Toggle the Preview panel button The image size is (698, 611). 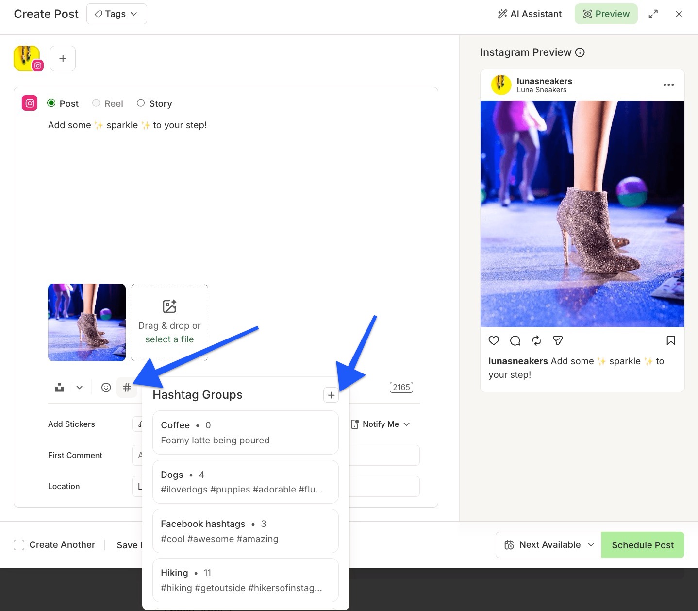pos(606,14)
